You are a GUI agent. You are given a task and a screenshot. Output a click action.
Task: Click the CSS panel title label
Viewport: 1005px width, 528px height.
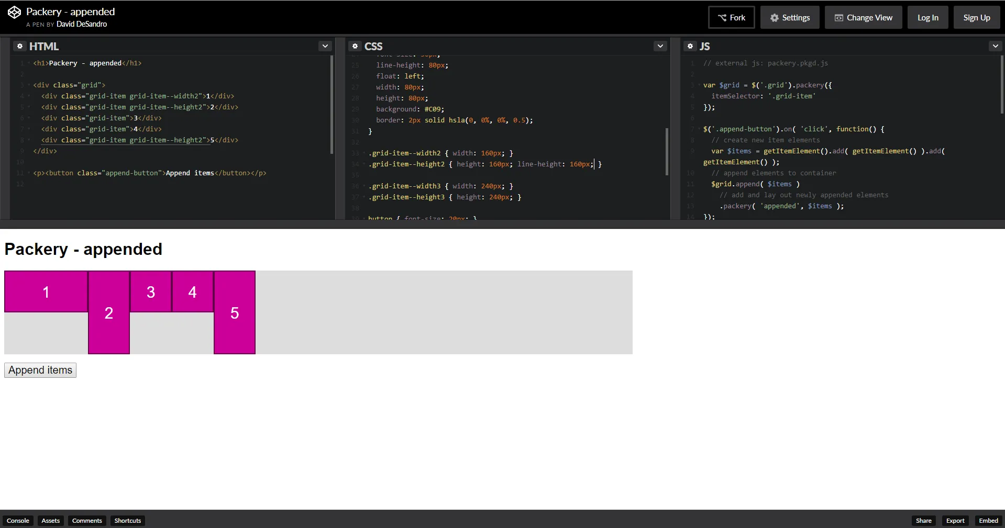(373, 46)
